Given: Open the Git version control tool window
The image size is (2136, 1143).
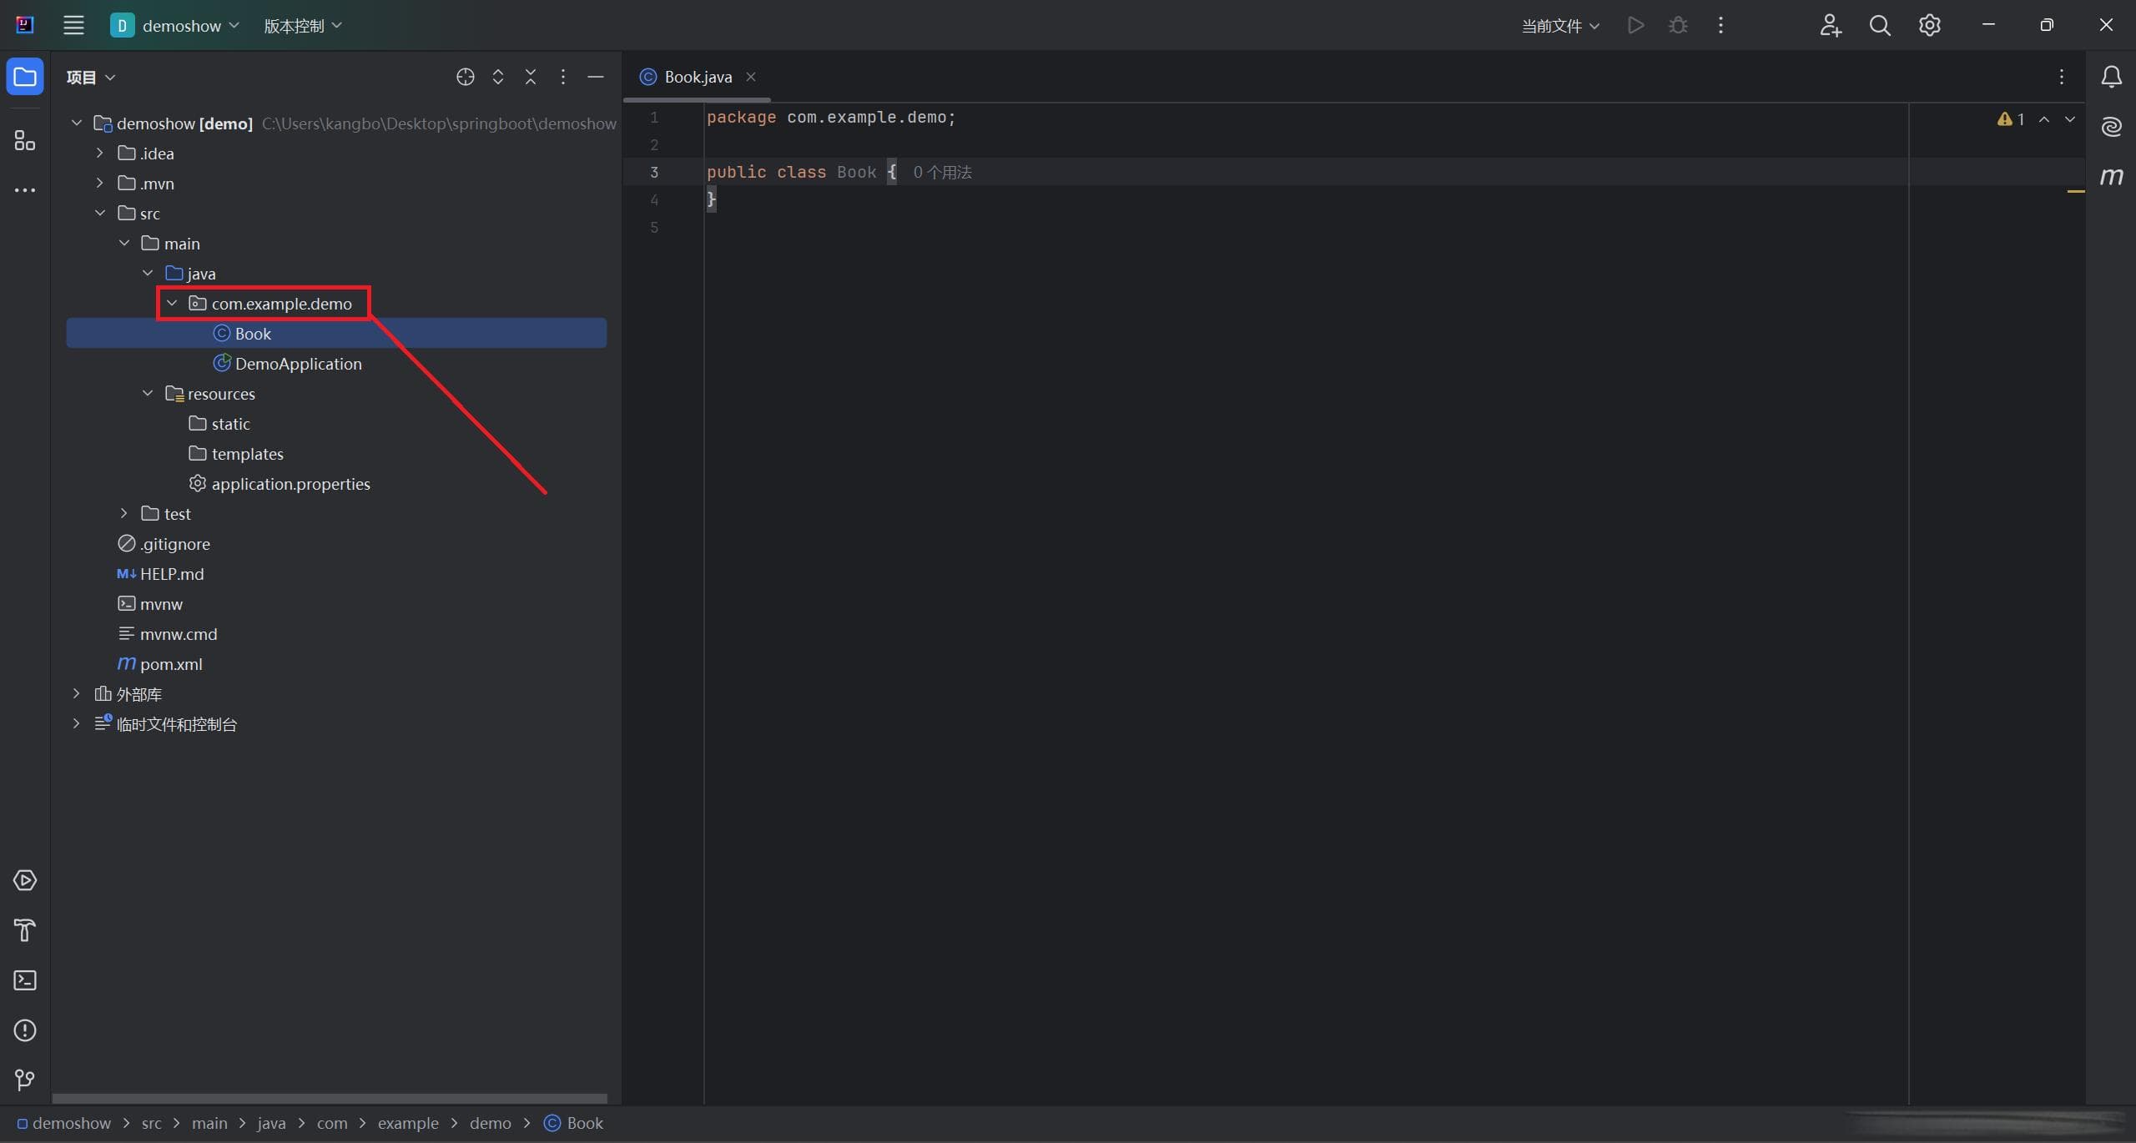Looking at the screenshot, I should click(25, 1080).
